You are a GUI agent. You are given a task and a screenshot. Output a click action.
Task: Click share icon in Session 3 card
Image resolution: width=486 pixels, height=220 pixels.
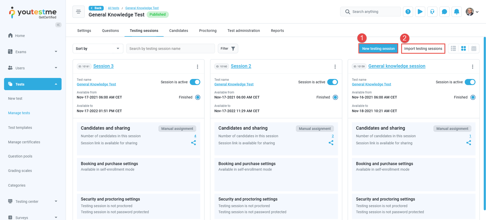(193, 143)
